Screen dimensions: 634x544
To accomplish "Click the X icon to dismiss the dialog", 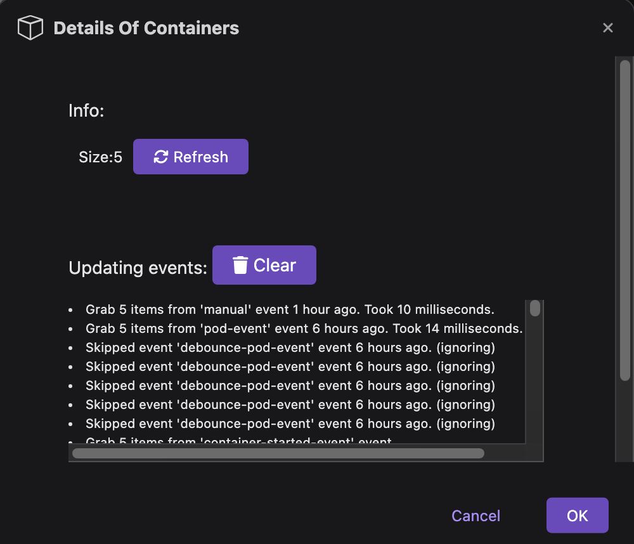I will tap(608, 27).
